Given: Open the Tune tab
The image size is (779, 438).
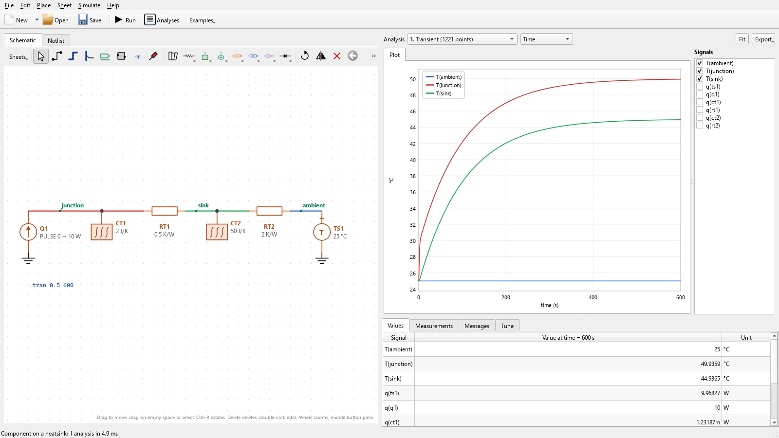Looking at the screenshot, I should pos(507,326).
